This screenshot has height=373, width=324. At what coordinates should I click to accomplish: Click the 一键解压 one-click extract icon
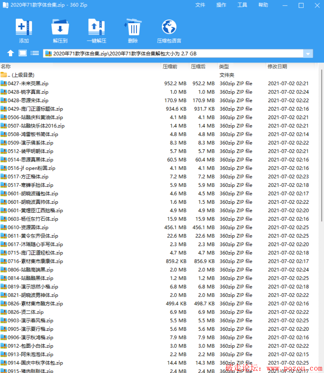pyautogui.click(x=96, y=27)
